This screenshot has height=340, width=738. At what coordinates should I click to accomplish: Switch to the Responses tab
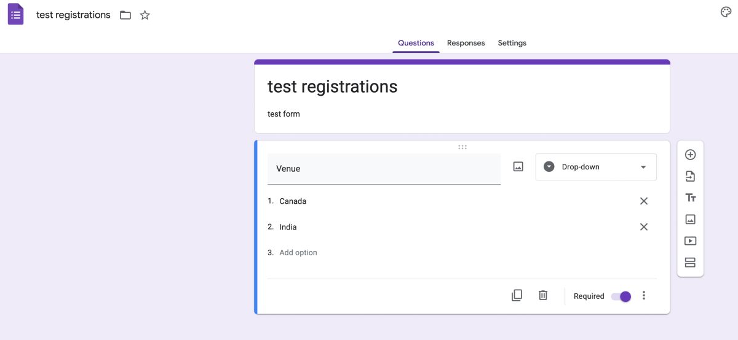(466, 43)
